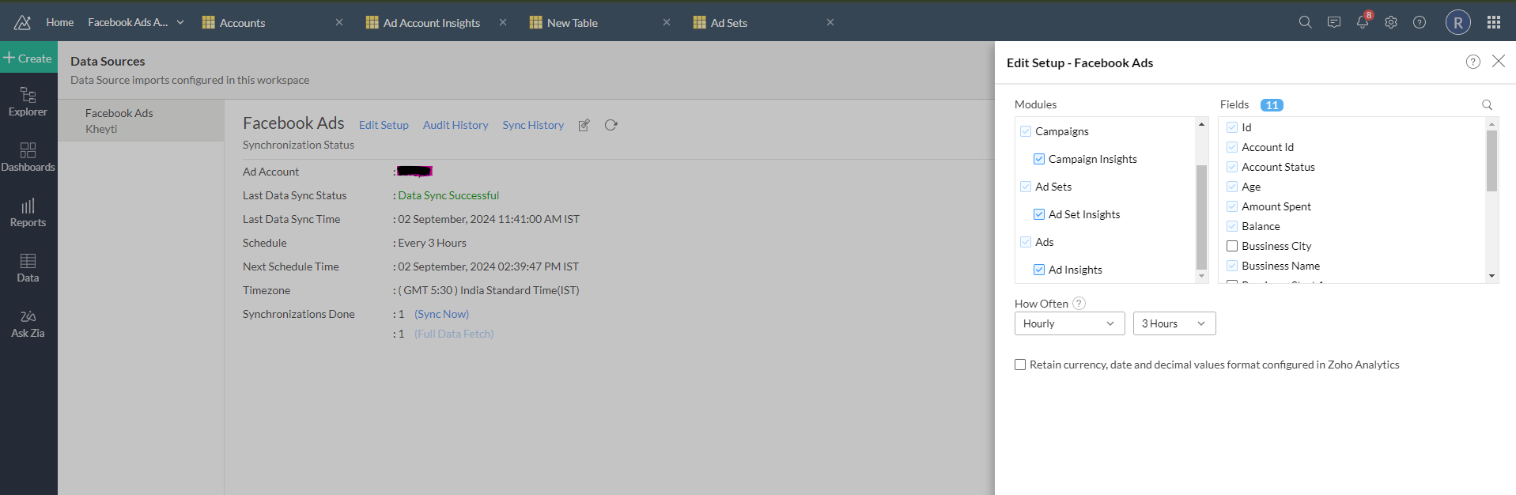This screenshot has width=1516, height=495.
Task: Open the Edit Setup link
Action: pos(384,125)
